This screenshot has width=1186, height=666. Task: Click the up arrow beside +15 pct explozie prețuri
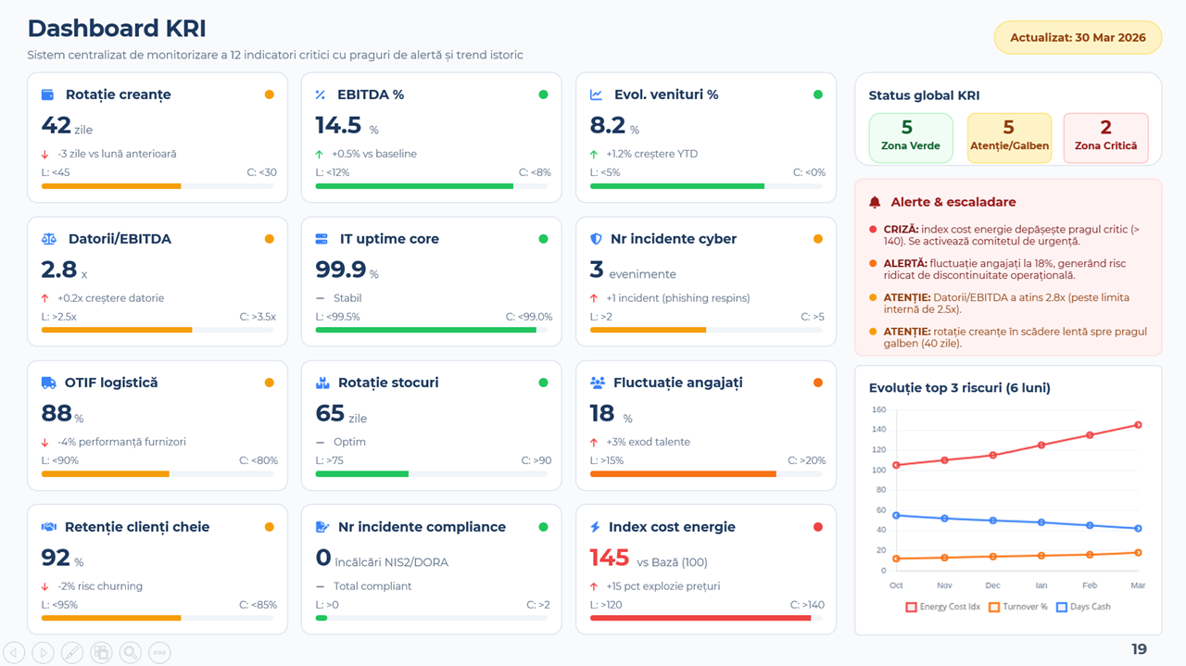594,586
